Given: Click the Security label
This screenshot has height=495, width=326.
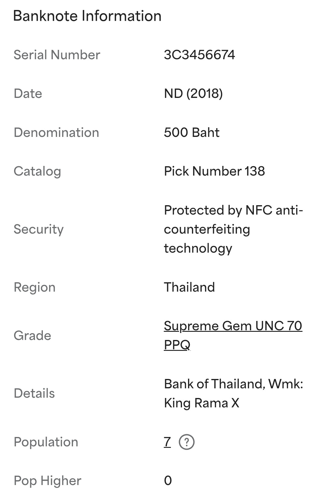Looking at the screenshot, I should [39, 229].
